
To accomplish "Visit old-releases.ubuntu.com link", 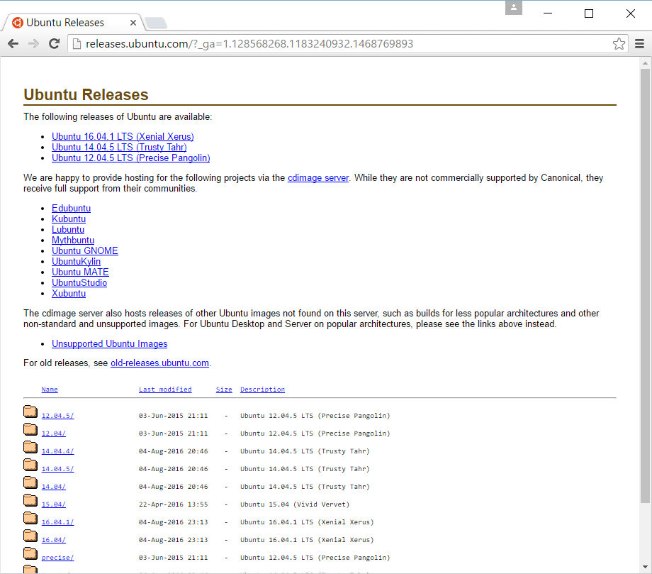I will tap(159, 363).
